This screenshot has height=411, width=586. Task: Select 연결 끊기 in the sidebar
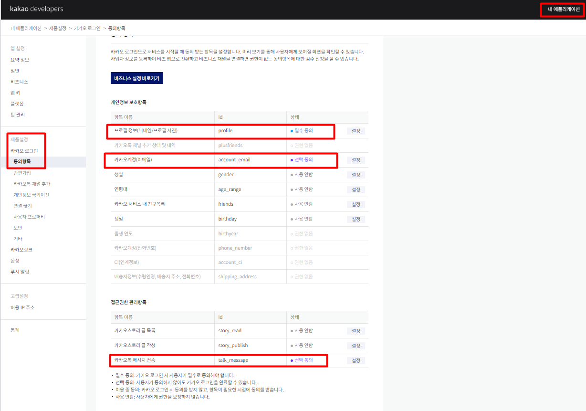[22, 206]
